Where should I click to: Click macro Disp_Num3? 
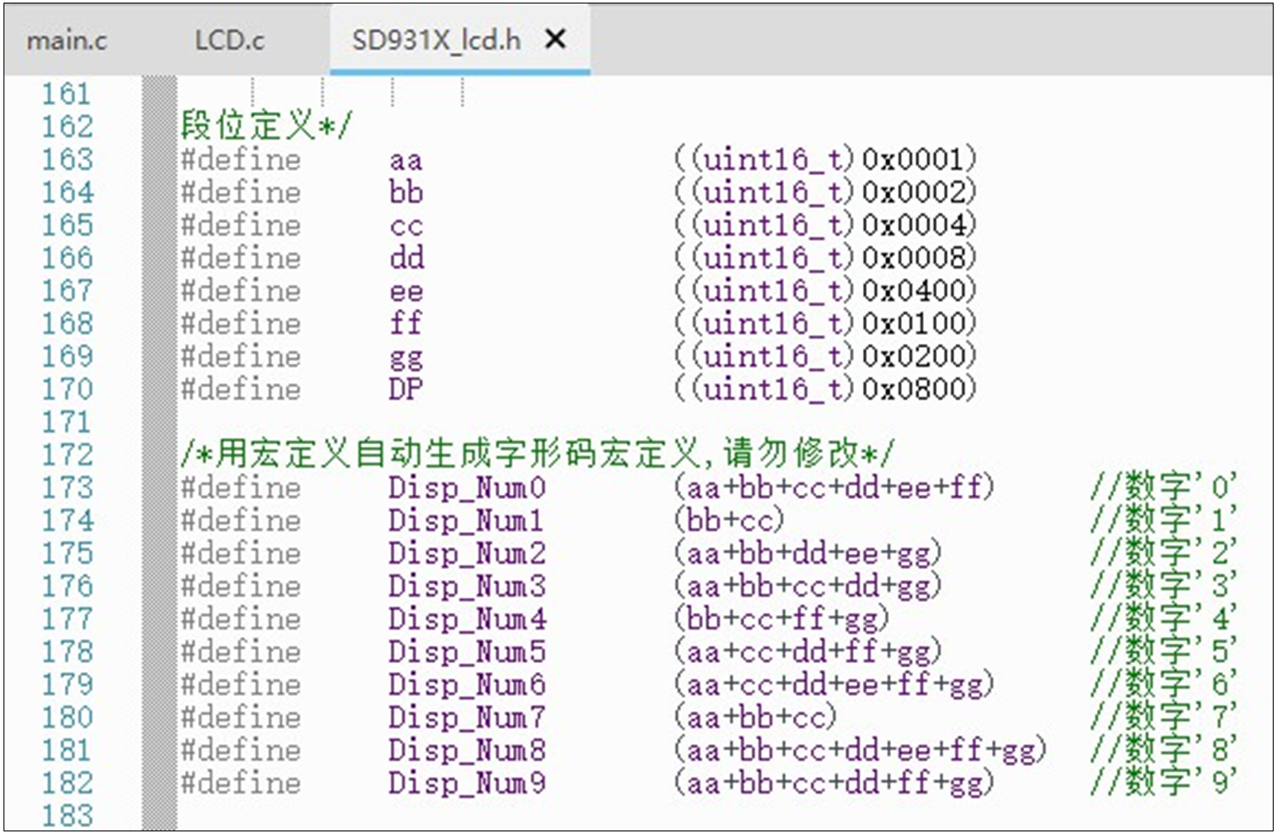click(x=467, y=585)
